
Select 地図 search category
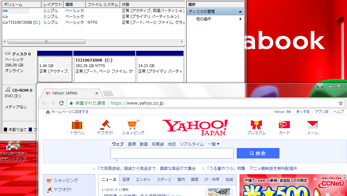[x=172, y=144]
